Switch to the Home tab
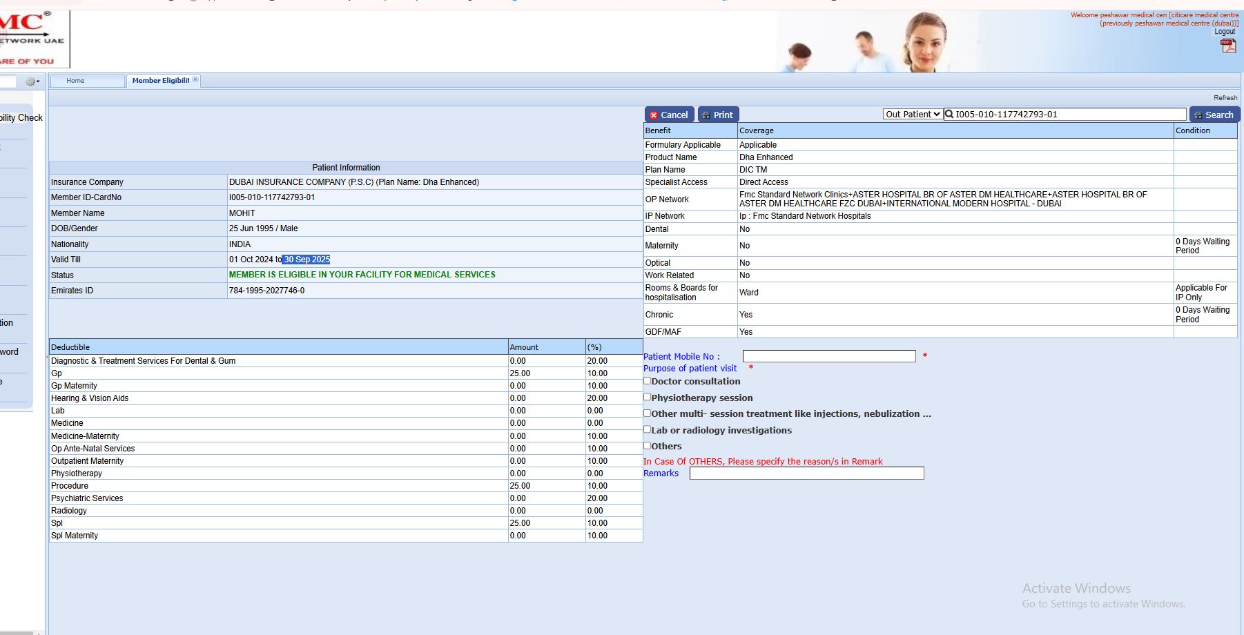The image size is (1244, 635). pos(76,81)
